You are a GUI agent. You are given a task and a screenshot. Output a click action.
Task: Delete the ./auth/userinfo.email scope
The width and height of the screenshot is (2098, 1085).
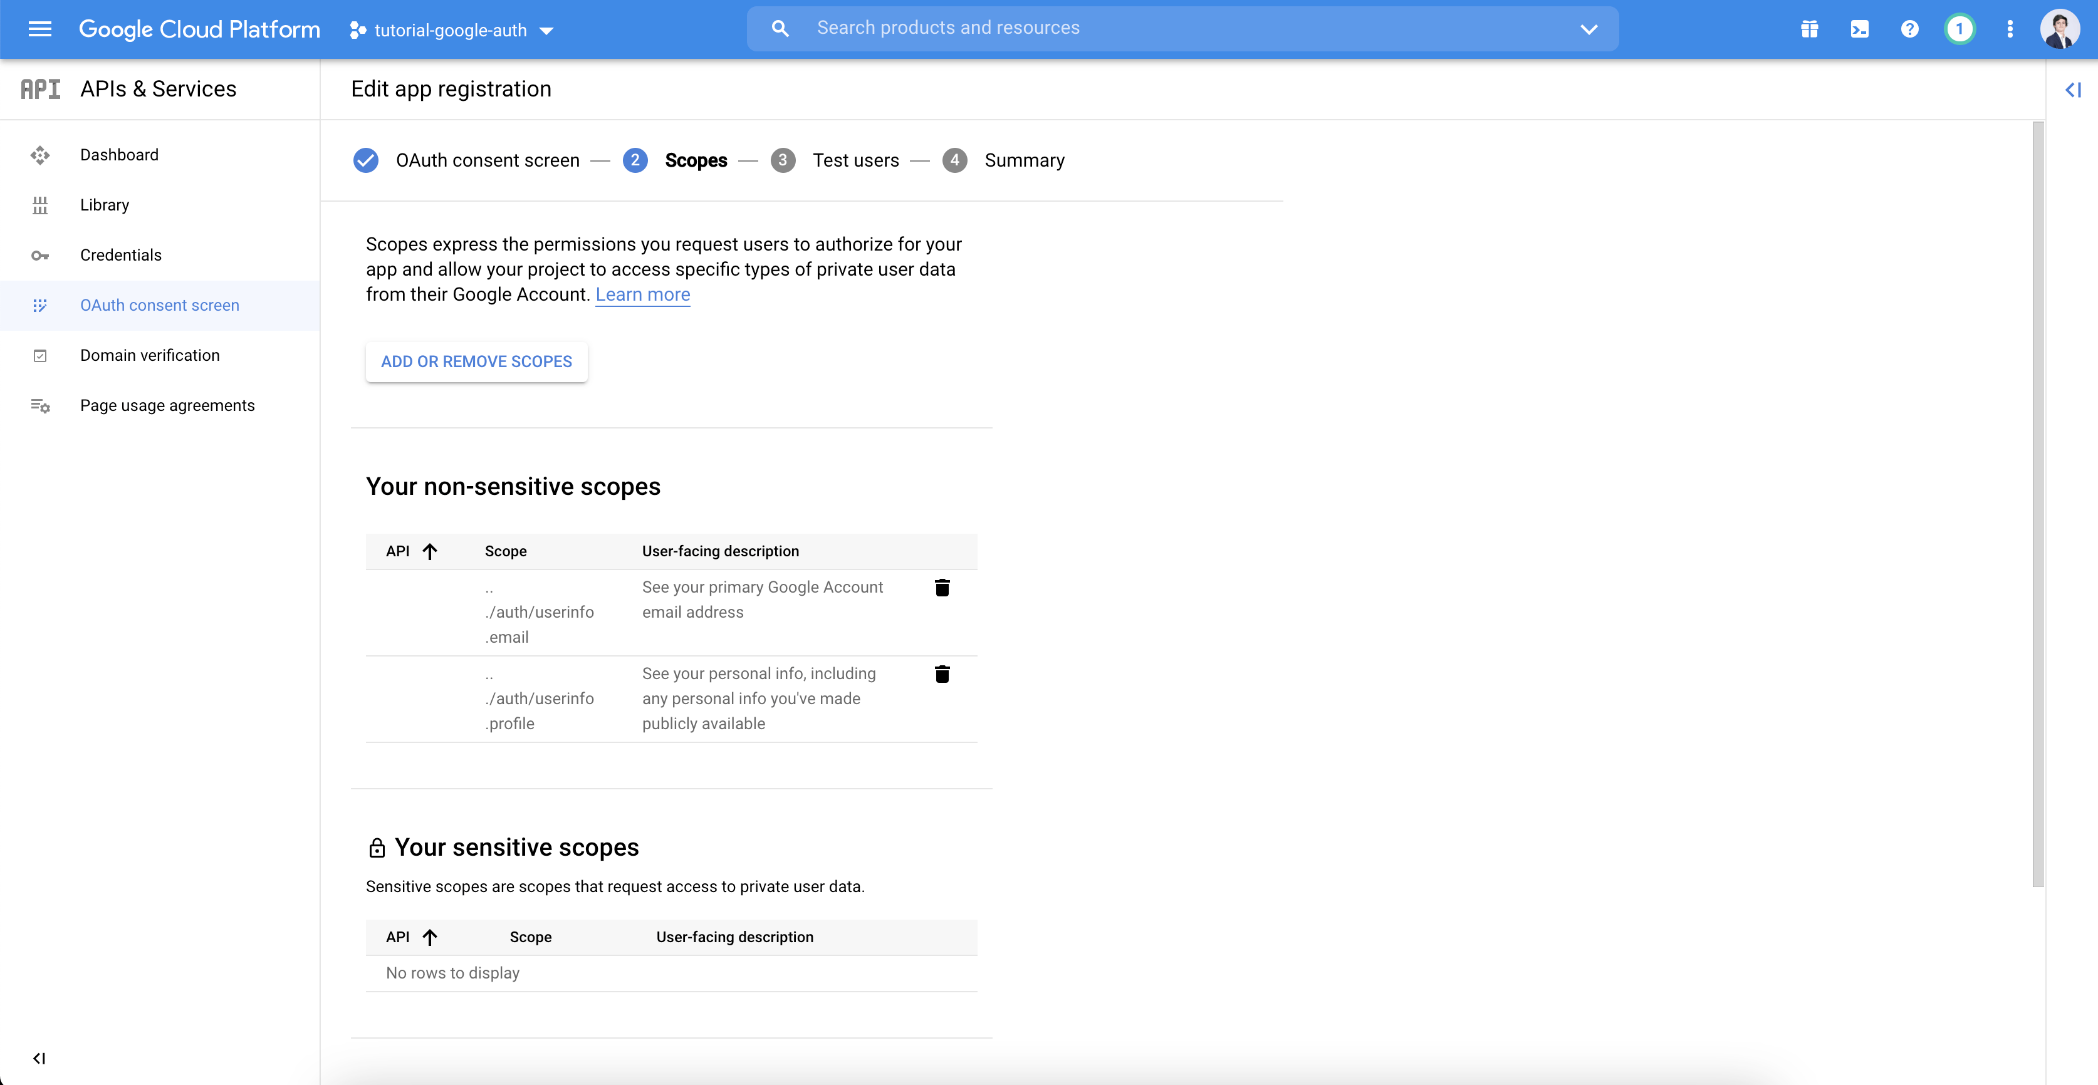pyautogui.click(x=942, y=587)
